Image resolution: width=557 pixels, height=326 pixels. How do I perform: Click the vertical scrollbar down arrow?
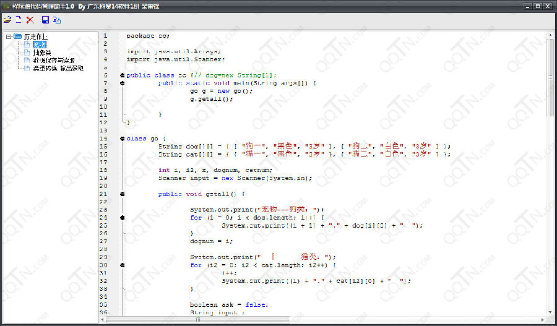(x=550, y=311)
